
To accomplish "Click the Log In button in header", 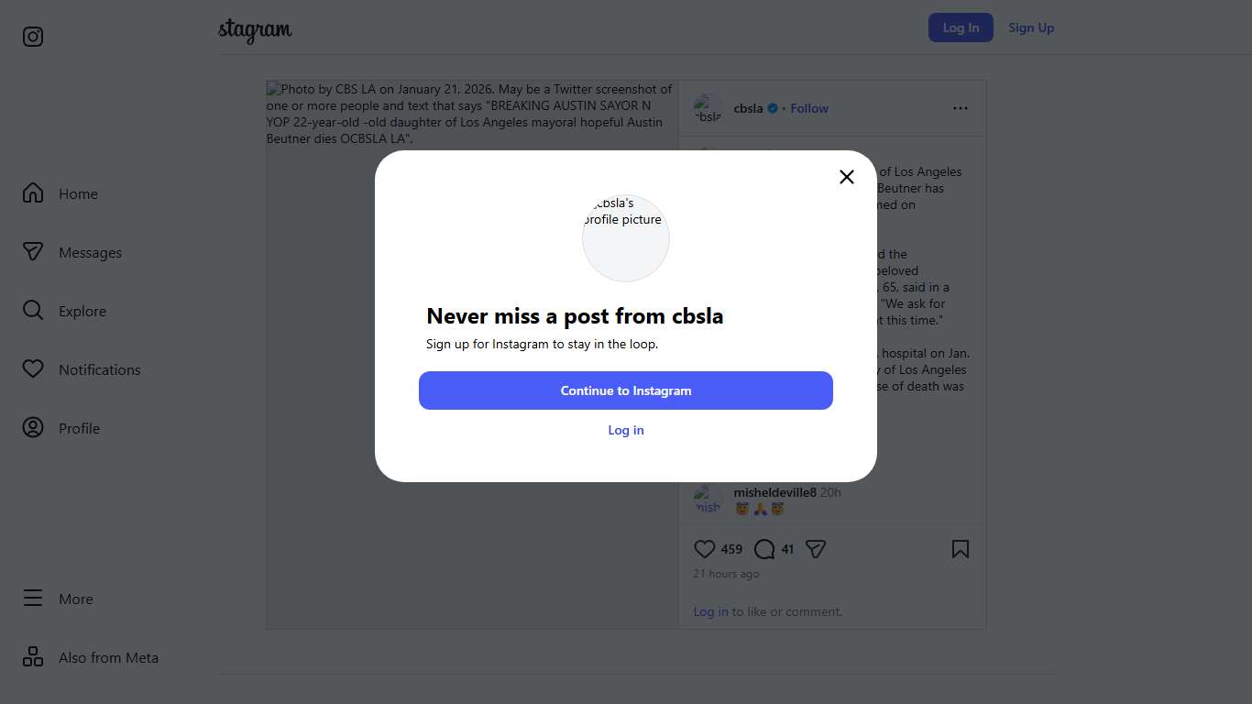I will click(961, 27).
